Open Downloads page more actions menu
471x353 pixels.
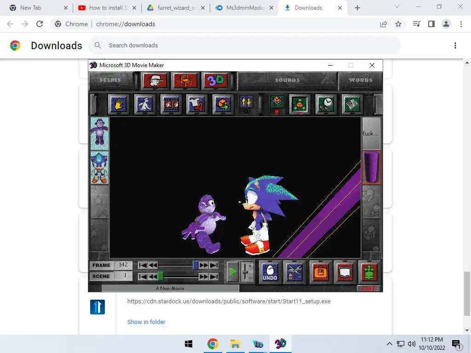coord(455,46)
